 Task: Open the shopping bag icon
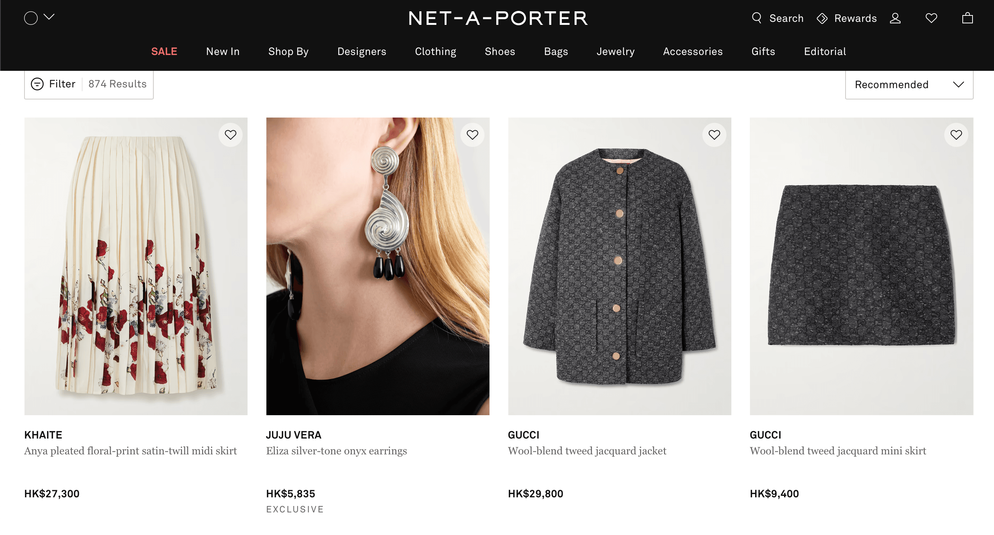coord(967,18)
